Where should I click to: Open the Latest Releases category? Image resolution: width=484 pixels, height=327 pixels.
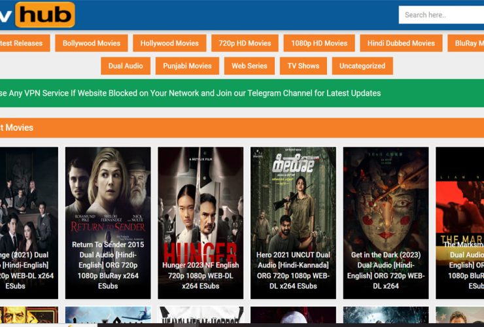tap(25, 43)
